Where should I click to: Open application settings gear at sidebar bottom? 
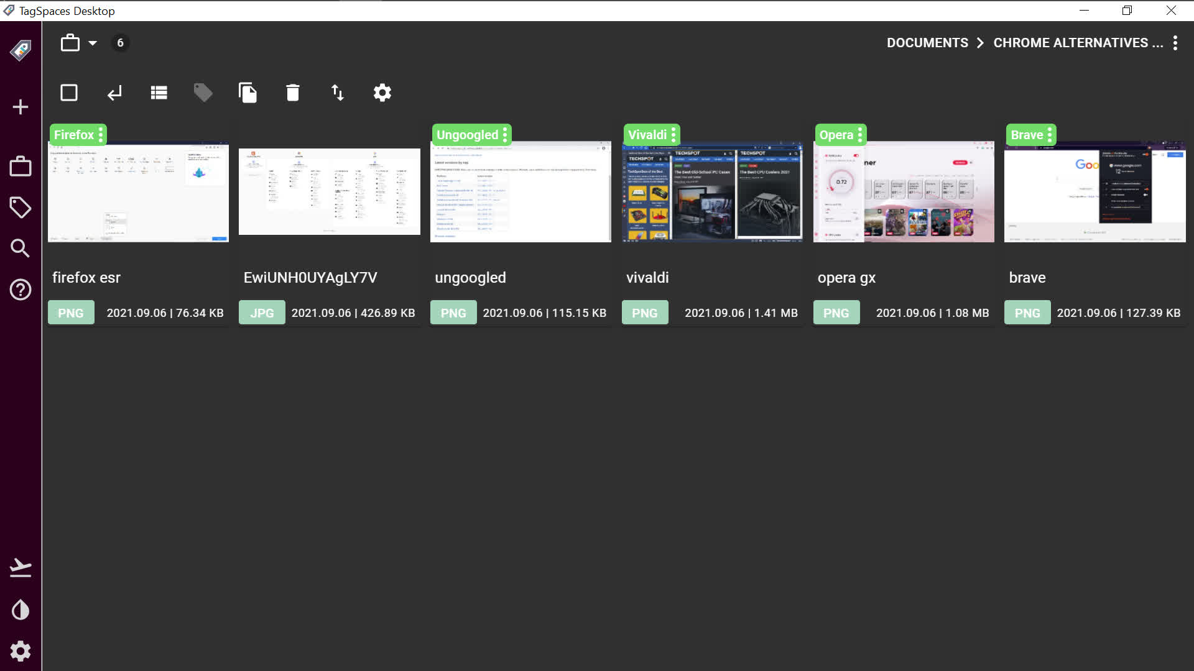21,651
